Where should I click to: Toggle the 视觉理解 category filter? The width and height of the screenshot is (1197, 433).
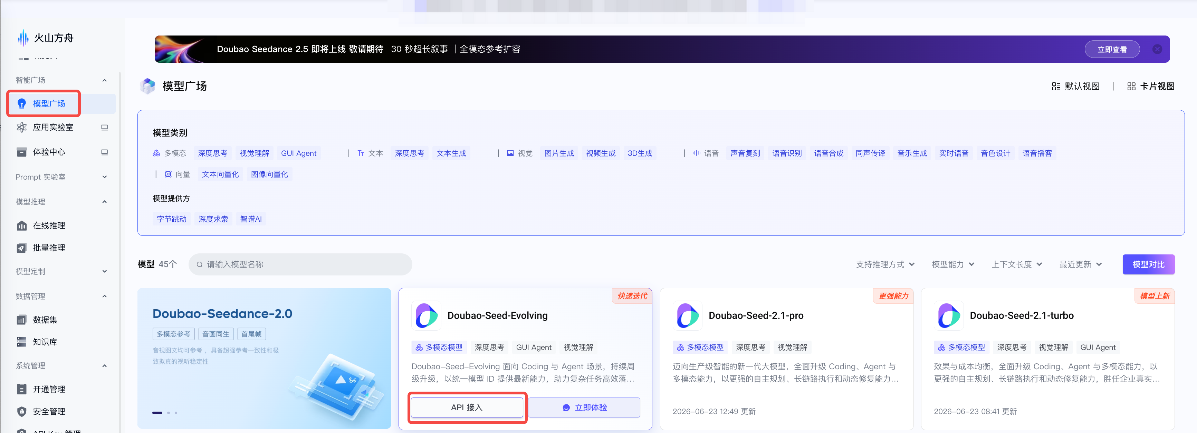pos(254,153)
